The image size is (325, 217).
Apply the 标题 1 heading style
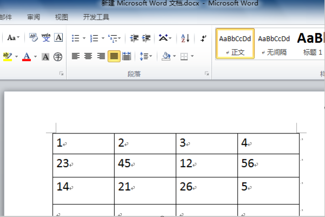coord(310,44)
